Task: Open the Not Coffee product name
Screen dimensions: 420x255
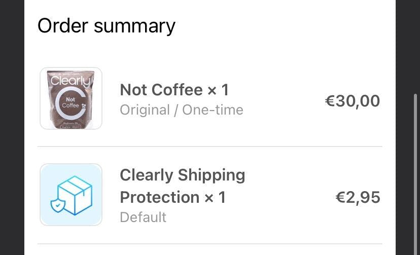Action: (161, 90)
